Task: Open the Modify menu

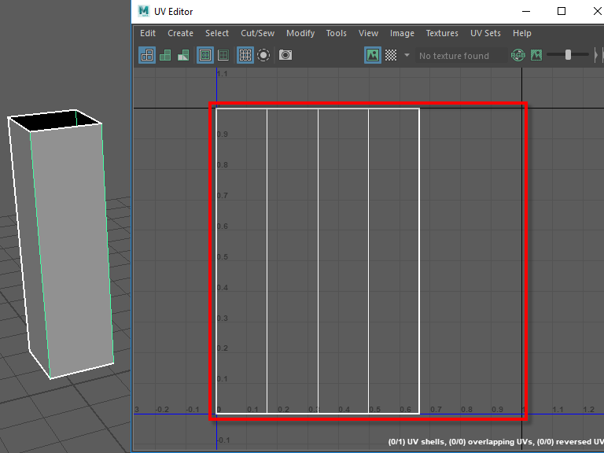Action: pyautogui.click(x=300, y=33)
